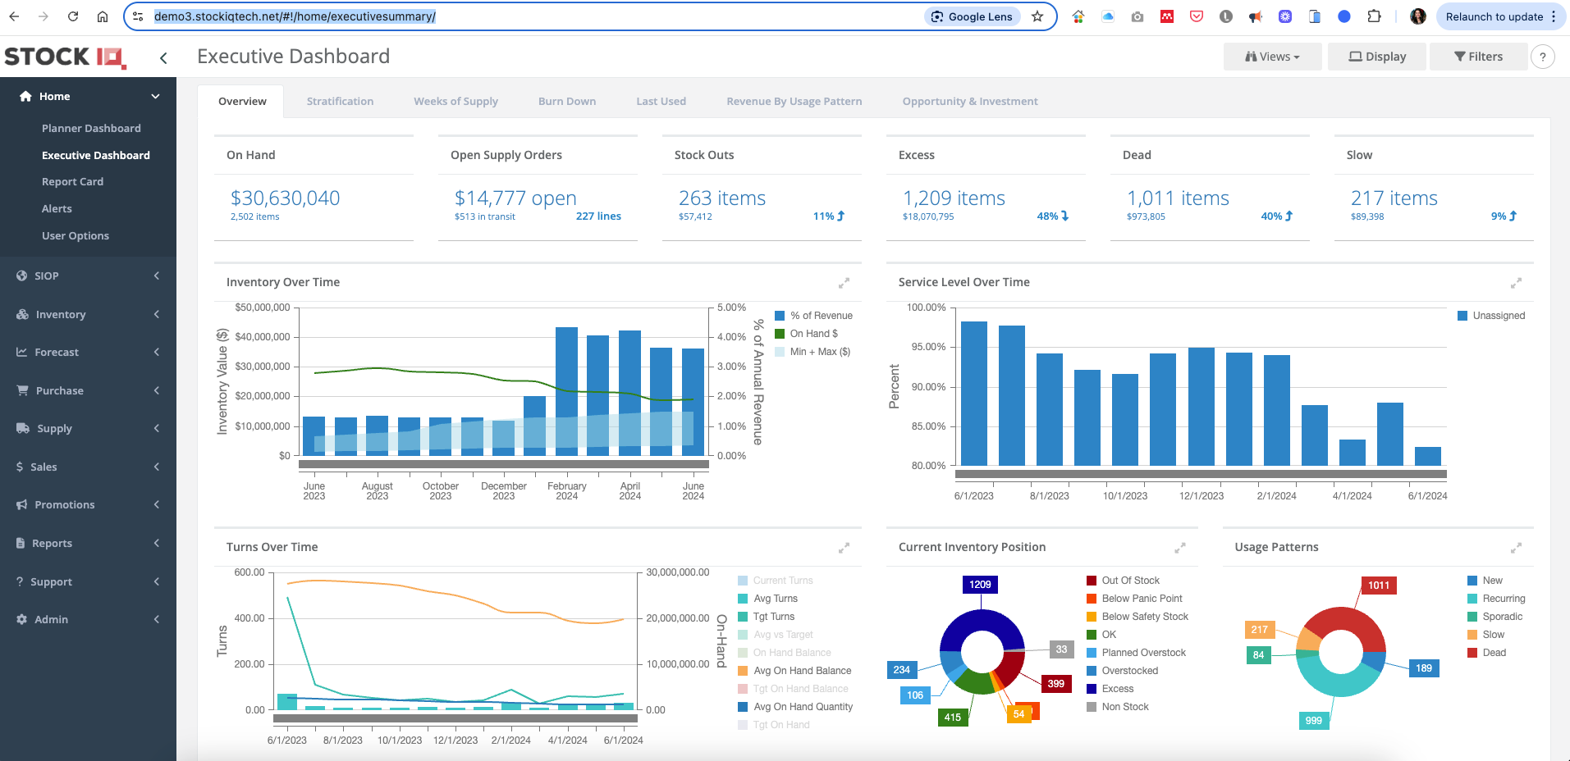Toggle Avg Turns series in legend
1570x761 pixels.
(775, 599)
